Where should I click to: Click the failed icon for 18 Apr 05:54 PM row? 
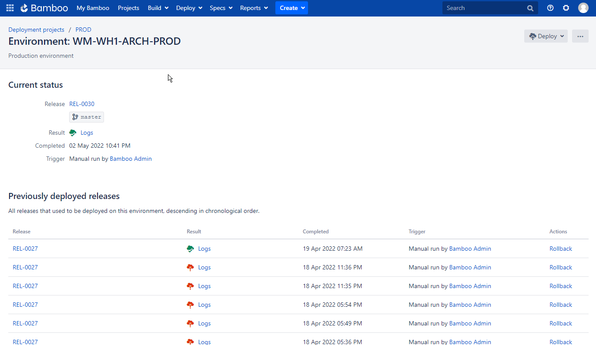click(190, 305)
